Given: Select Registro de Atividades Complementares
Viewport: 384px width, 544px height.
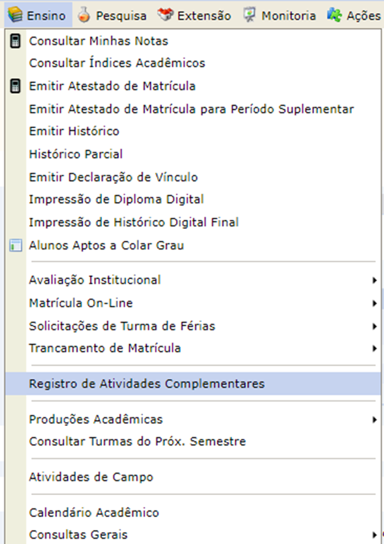Looking at the screenshot, I should pos(193,384).
